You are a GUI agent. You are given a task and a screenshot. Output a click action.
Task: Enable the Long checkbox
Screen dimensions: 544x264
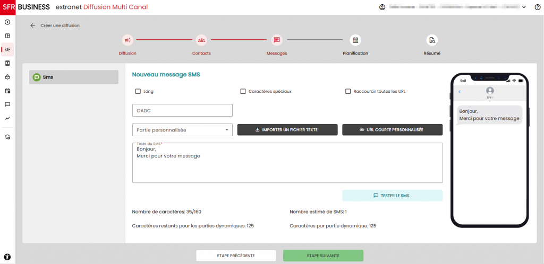(138, 91)
